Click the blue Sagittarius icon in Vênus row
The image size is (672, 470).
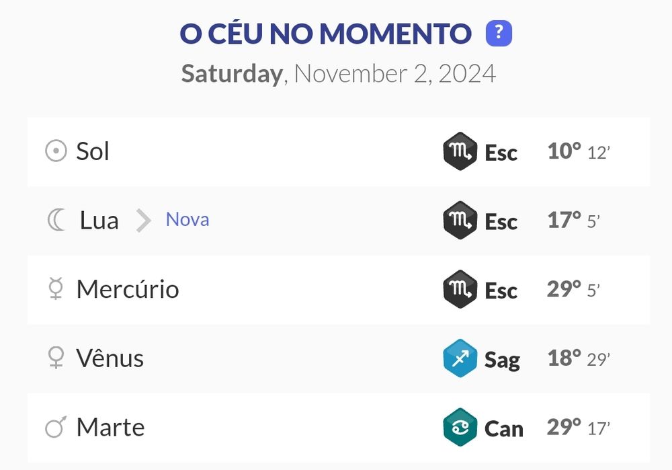[460, 358]
